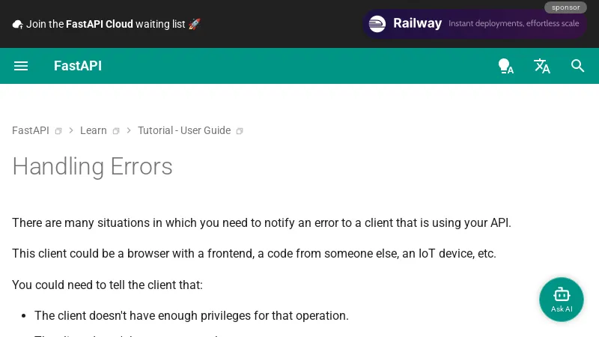Click the FastAPI title in header
The height and width of the screenshot is (337, 599).
(x=78, y=66)
